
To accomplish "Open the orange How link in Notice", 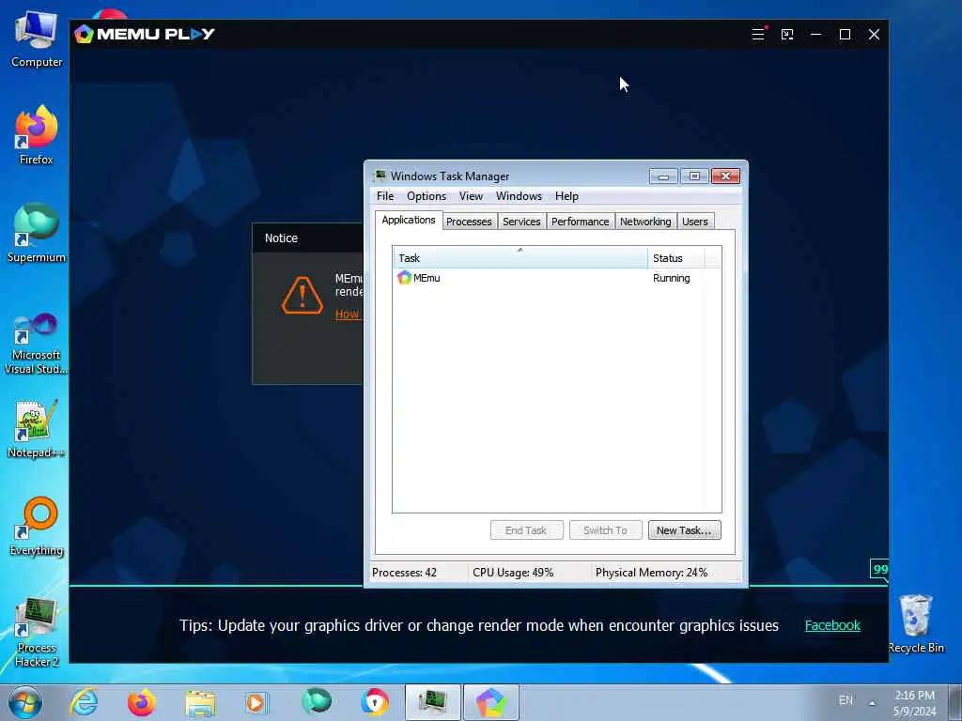I will coord(348,314).
